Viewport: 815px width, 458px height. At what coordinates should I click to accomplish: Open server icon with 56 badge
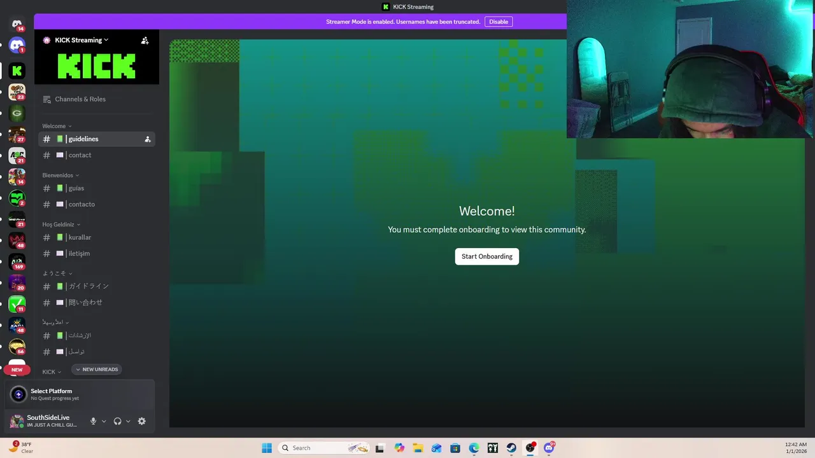coord(17,347)
